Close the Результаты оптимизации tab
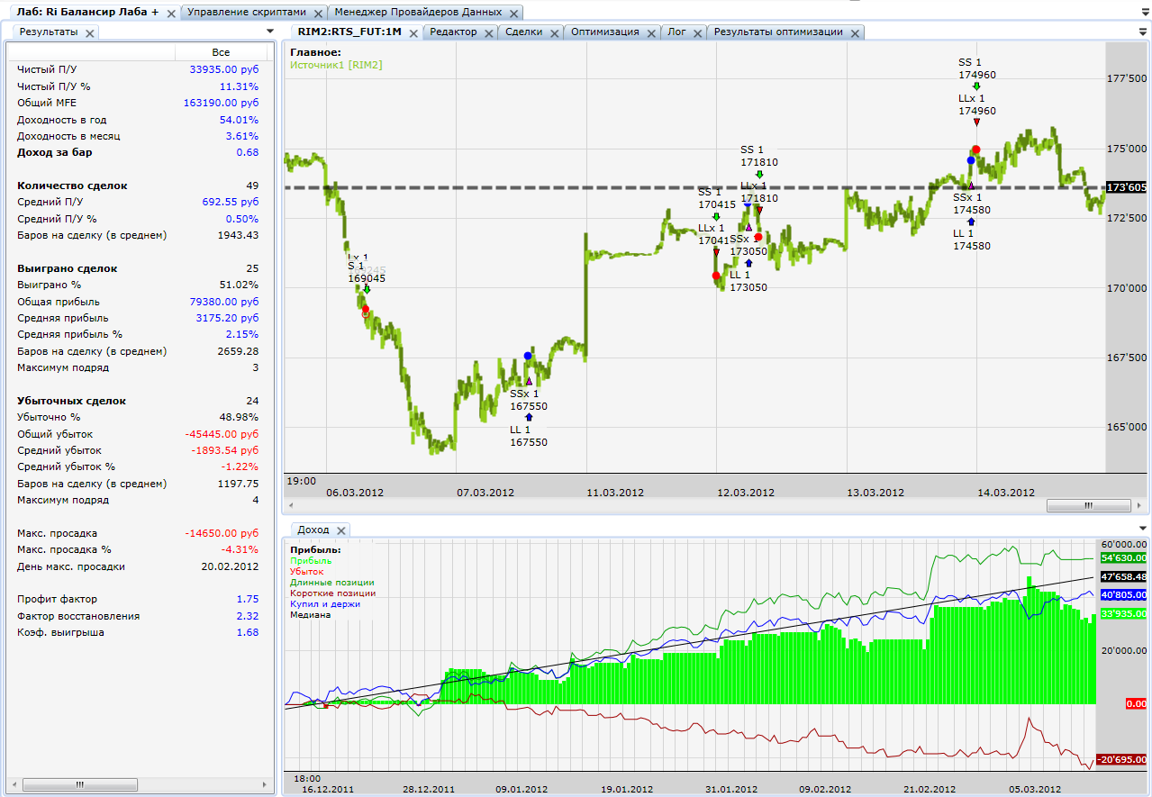The image size is (1152, 797). coord(854,32)
